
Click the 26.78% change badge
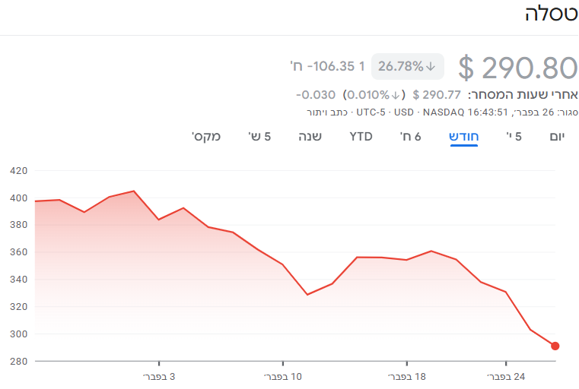[407, 66]
